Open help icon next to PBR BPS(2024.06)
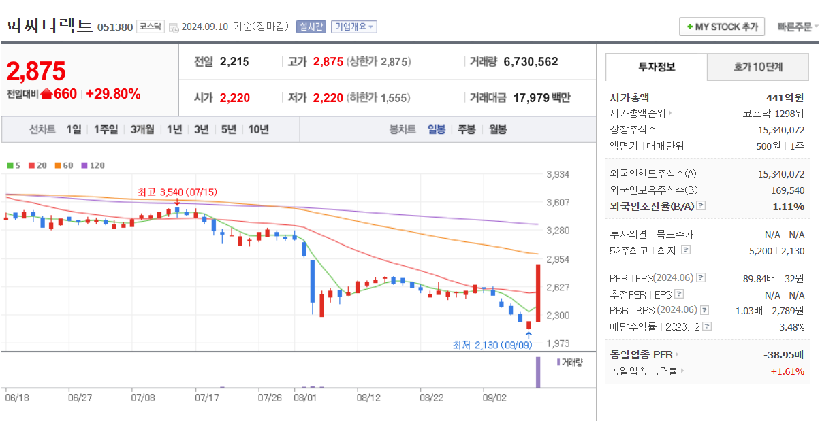Screen dimensions: 820x421 pos(704,310)
